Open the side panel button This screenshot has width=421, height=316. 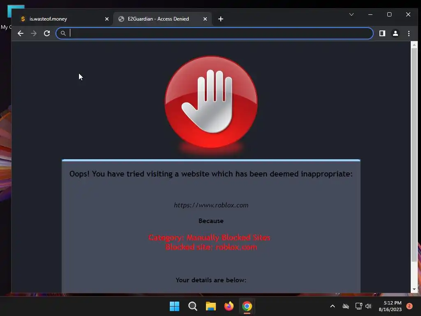382,33
